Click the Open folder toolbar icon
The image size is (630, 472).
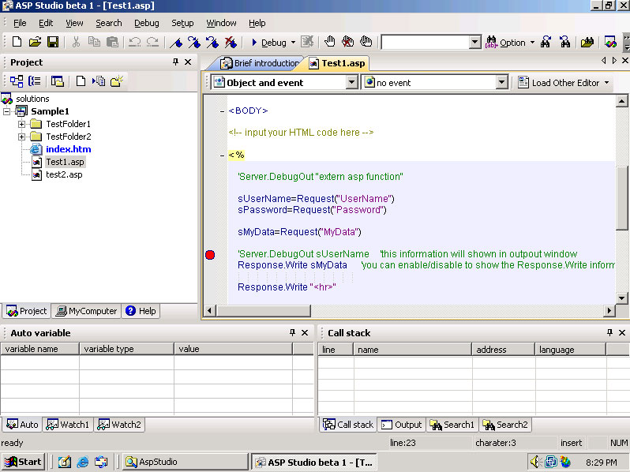tap(35, 42)
